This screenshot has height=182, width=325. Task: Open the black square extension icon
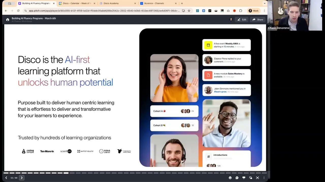pyautogui.click(x=210, y=11)
